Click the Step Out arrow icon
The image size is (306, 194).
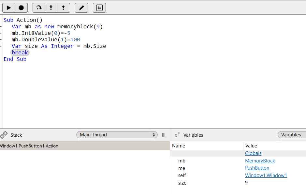(64, 8)
